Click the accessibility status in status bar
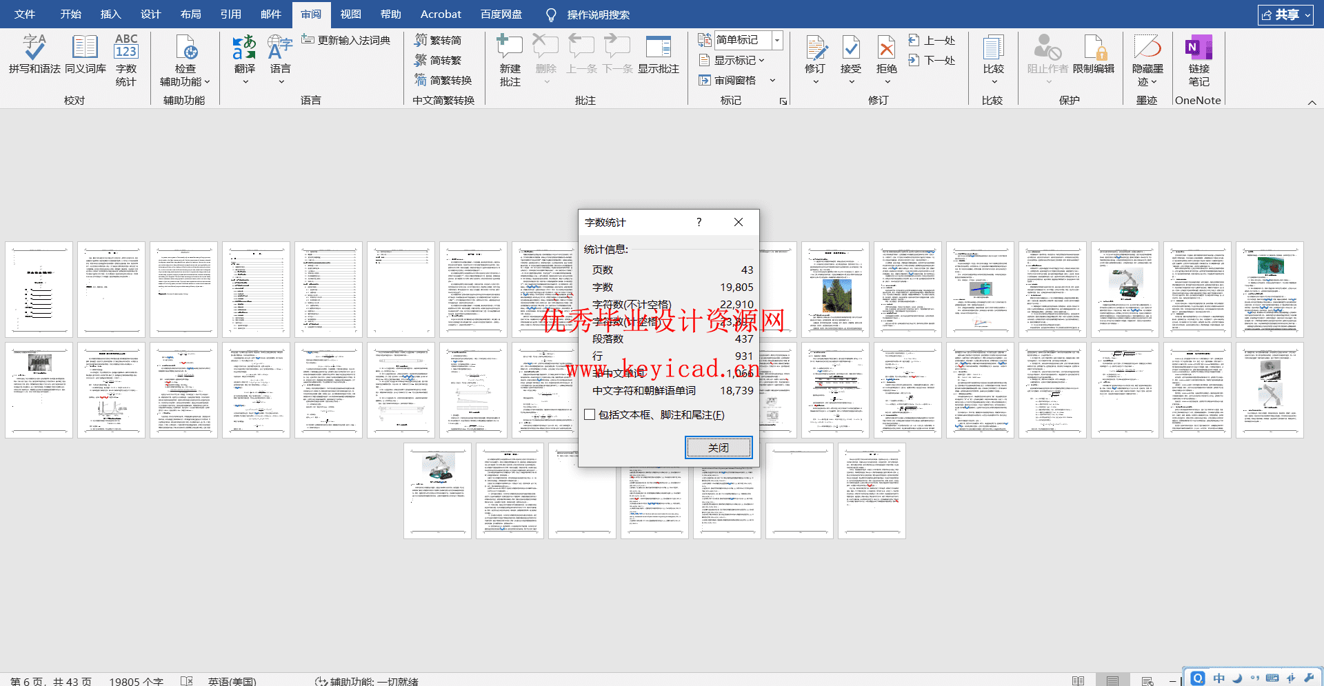The image size is (1324, 686). coord(367,680)
